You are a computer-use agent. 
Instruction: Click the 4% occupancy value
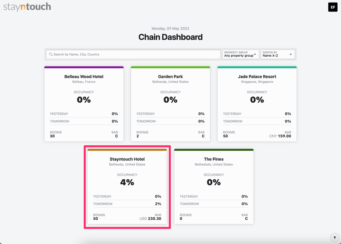tap(127, 182)
